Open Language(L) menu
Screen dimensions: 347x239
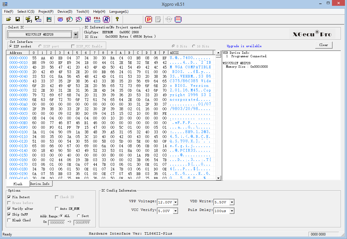tap(119, 12)
